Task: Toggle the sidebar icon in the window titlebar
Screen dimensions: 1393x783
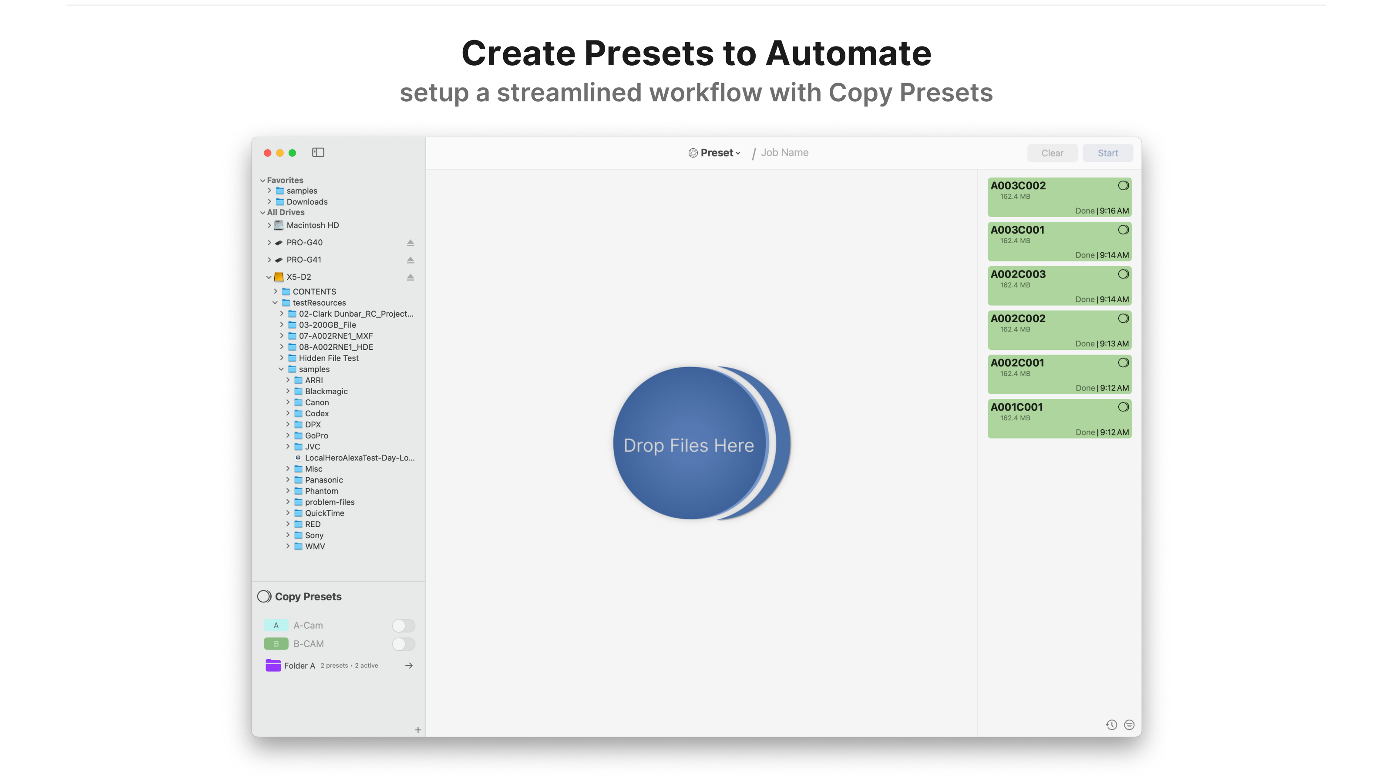Action: click(x=319, y=153)
